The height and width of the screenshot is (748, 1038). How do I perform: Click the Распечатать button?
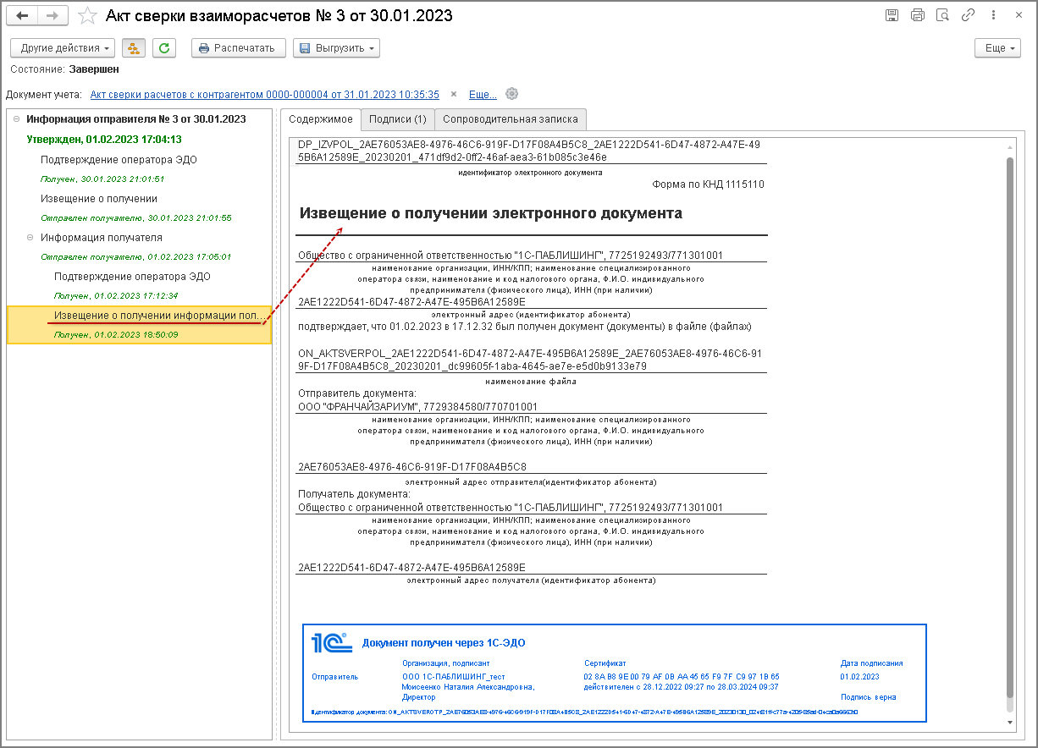click(x=238, y=48)
